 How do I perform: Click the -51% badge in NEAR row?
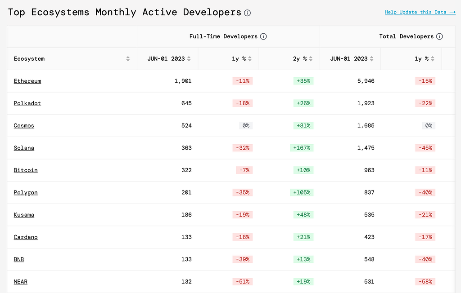(x=243, y=282)
